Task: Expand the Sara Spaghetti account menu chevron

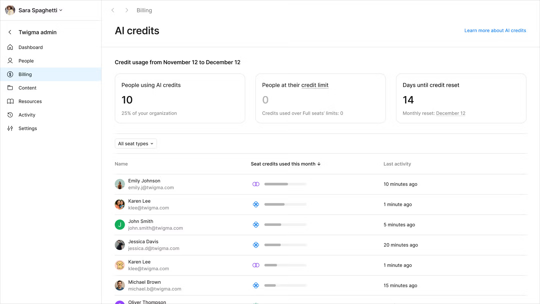Action: (61, 10)
